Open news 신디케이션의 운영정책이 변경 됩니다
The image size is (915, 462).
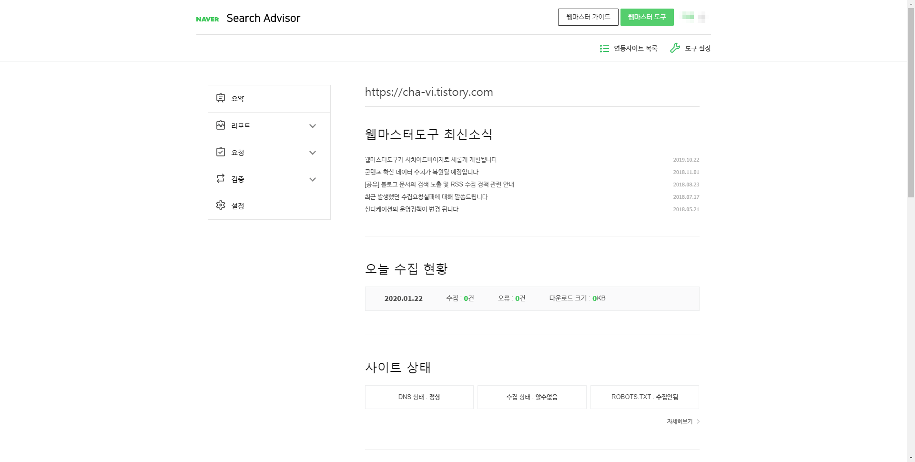pos(412,209)
